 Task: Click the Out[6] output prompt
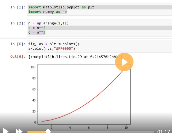pos(17,56)
